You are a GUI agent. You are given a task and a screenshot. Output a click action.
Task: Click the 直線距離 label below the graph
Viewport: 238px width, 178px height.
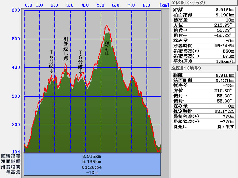[11, 156]
